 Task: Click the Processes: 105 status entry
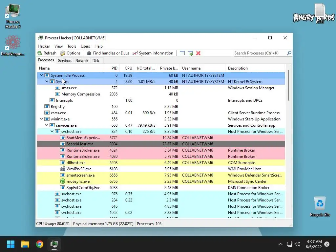pos(149,224)
